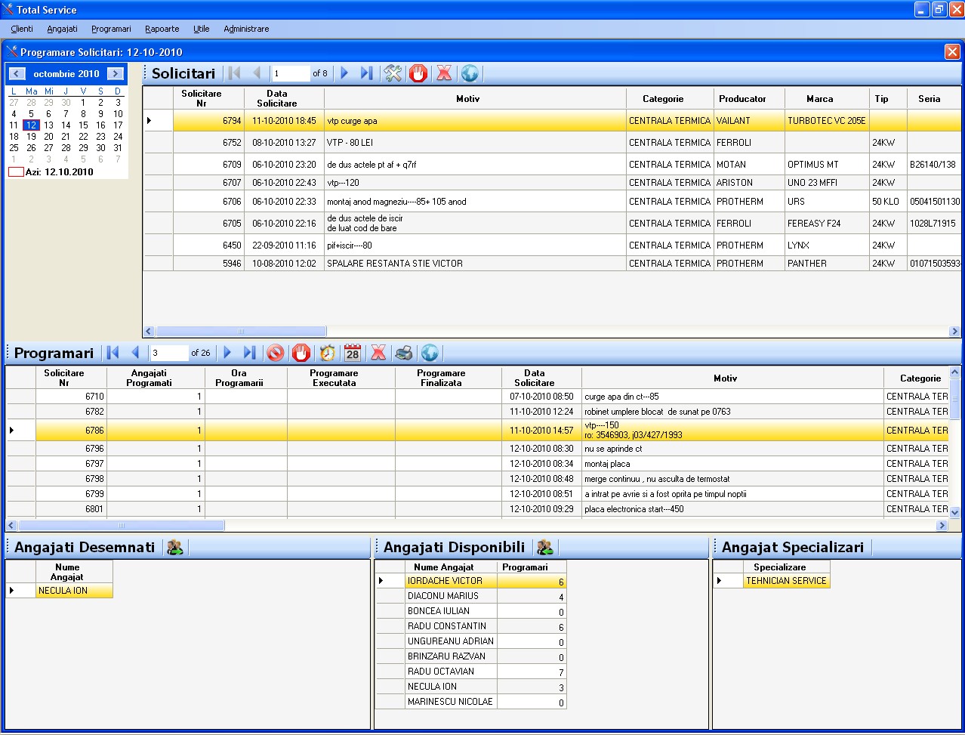
Task: Jump to last record in Solicitari toolbar
Action: tap(367, 73)
